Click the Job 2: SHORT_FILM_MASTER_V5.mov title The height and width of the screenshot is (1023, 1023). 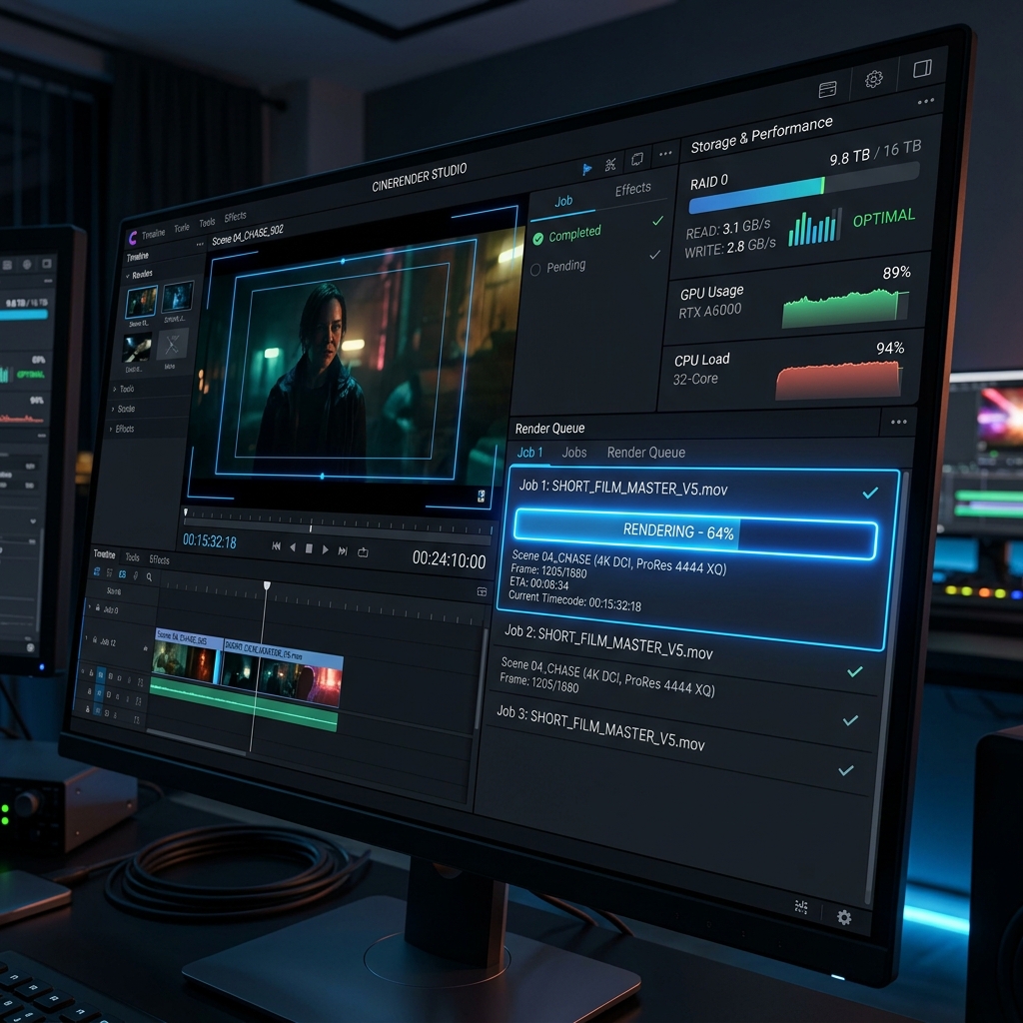[x=608, y=643]
